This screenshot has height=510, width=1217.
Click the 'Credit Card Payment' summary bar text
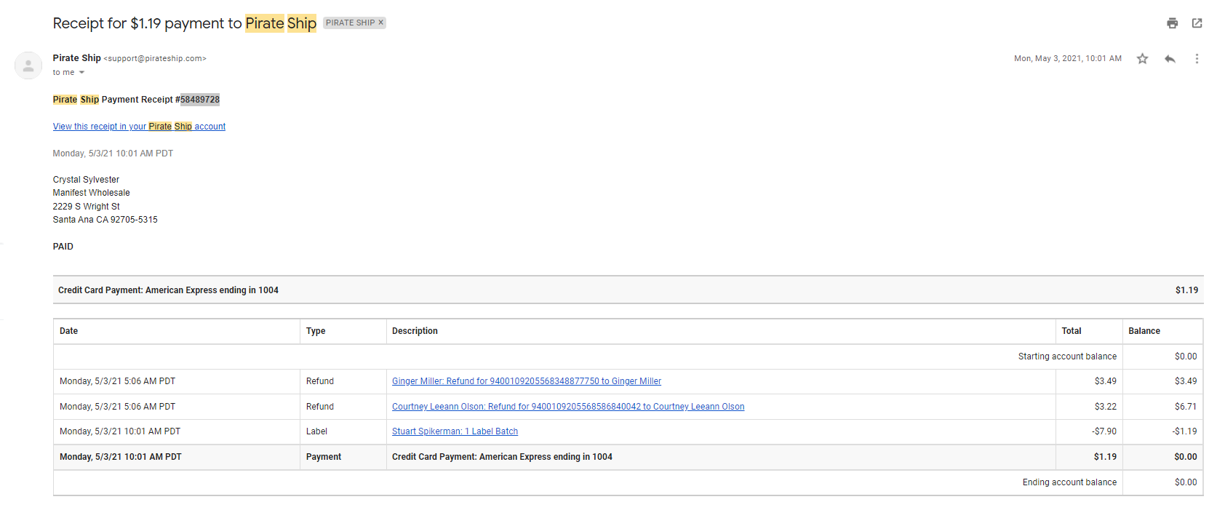(x=168, y=290)
